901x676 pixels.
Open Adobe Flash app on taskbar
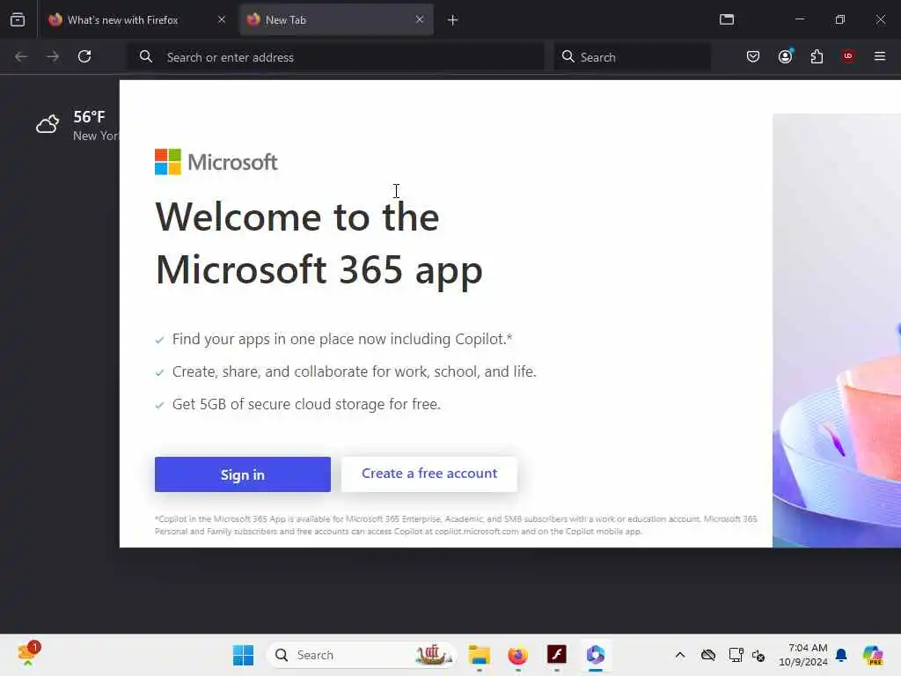tap(556, 655)
